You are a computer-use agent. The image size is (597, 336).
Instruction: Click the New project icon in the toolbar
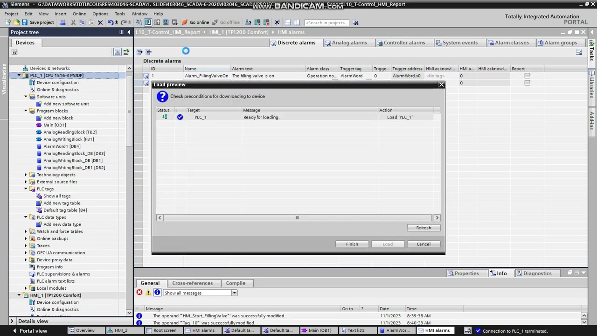(8, 22)
